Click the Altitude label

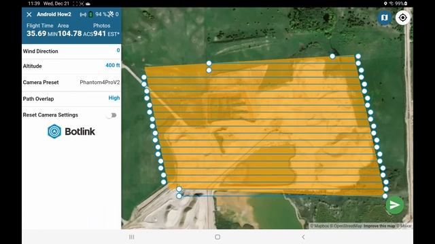point(32,66)
